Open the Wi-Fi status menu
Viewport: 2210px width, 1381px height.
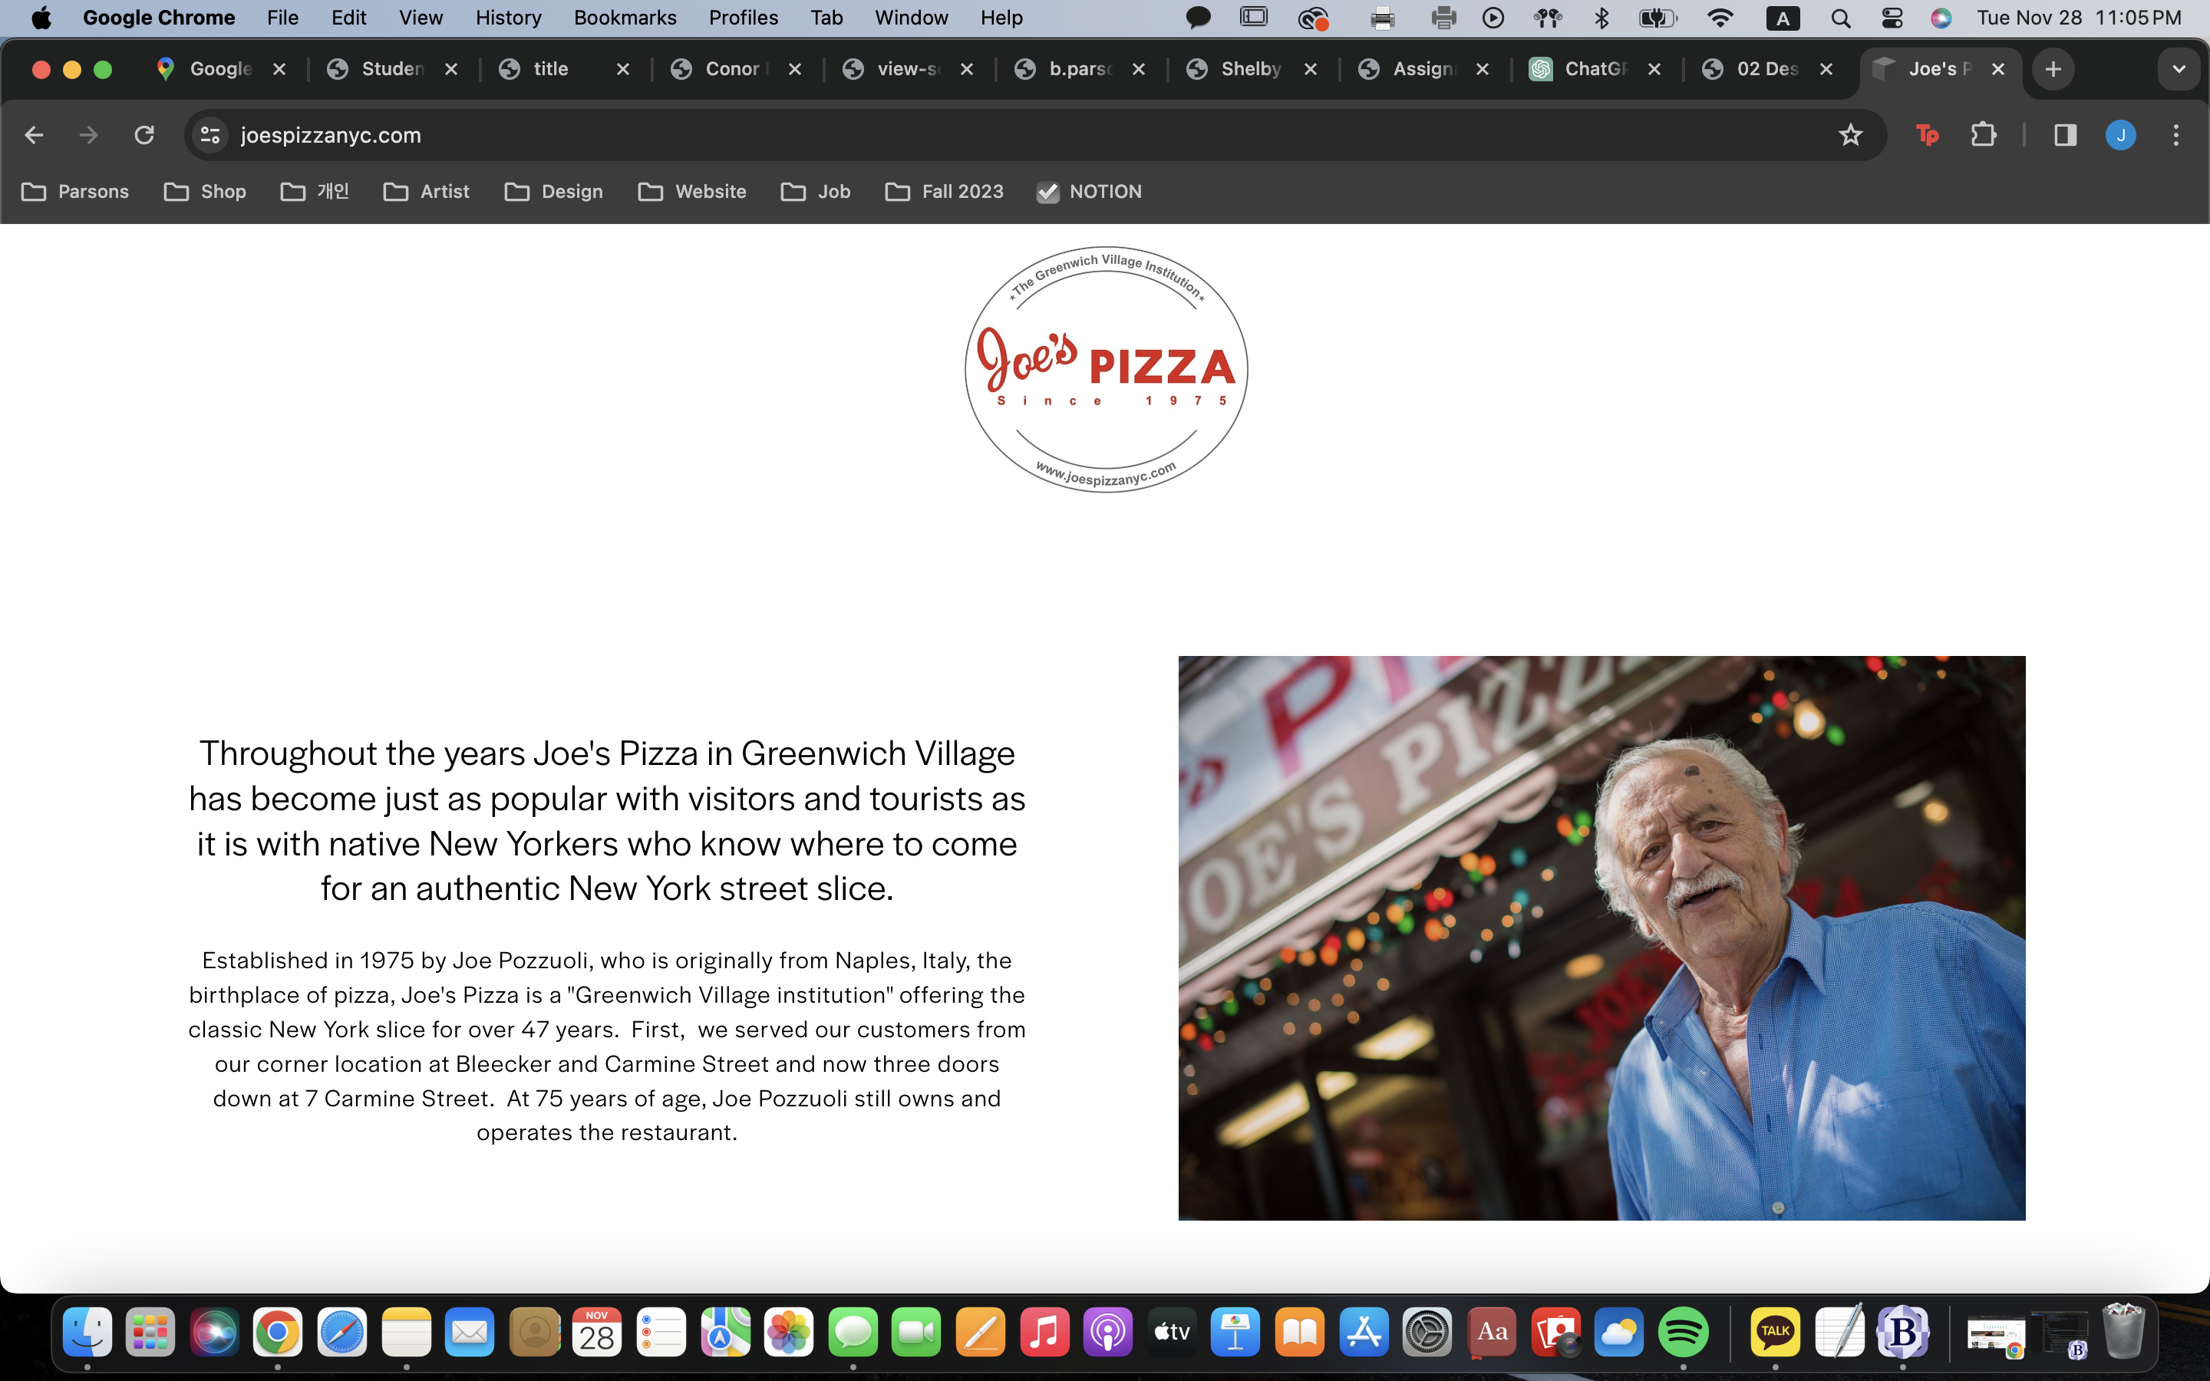point(1720,18)
